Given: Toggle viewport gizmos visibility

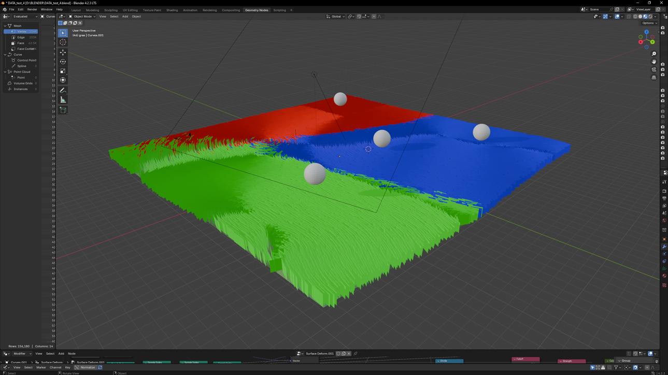Looking at the screenshot, I should (605, 17).
